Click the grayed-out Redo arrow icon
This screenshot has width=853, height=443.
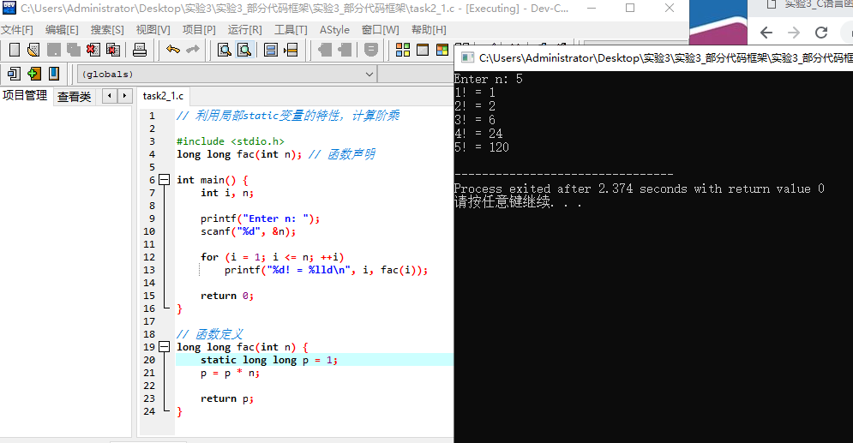[x=193, y=50]
